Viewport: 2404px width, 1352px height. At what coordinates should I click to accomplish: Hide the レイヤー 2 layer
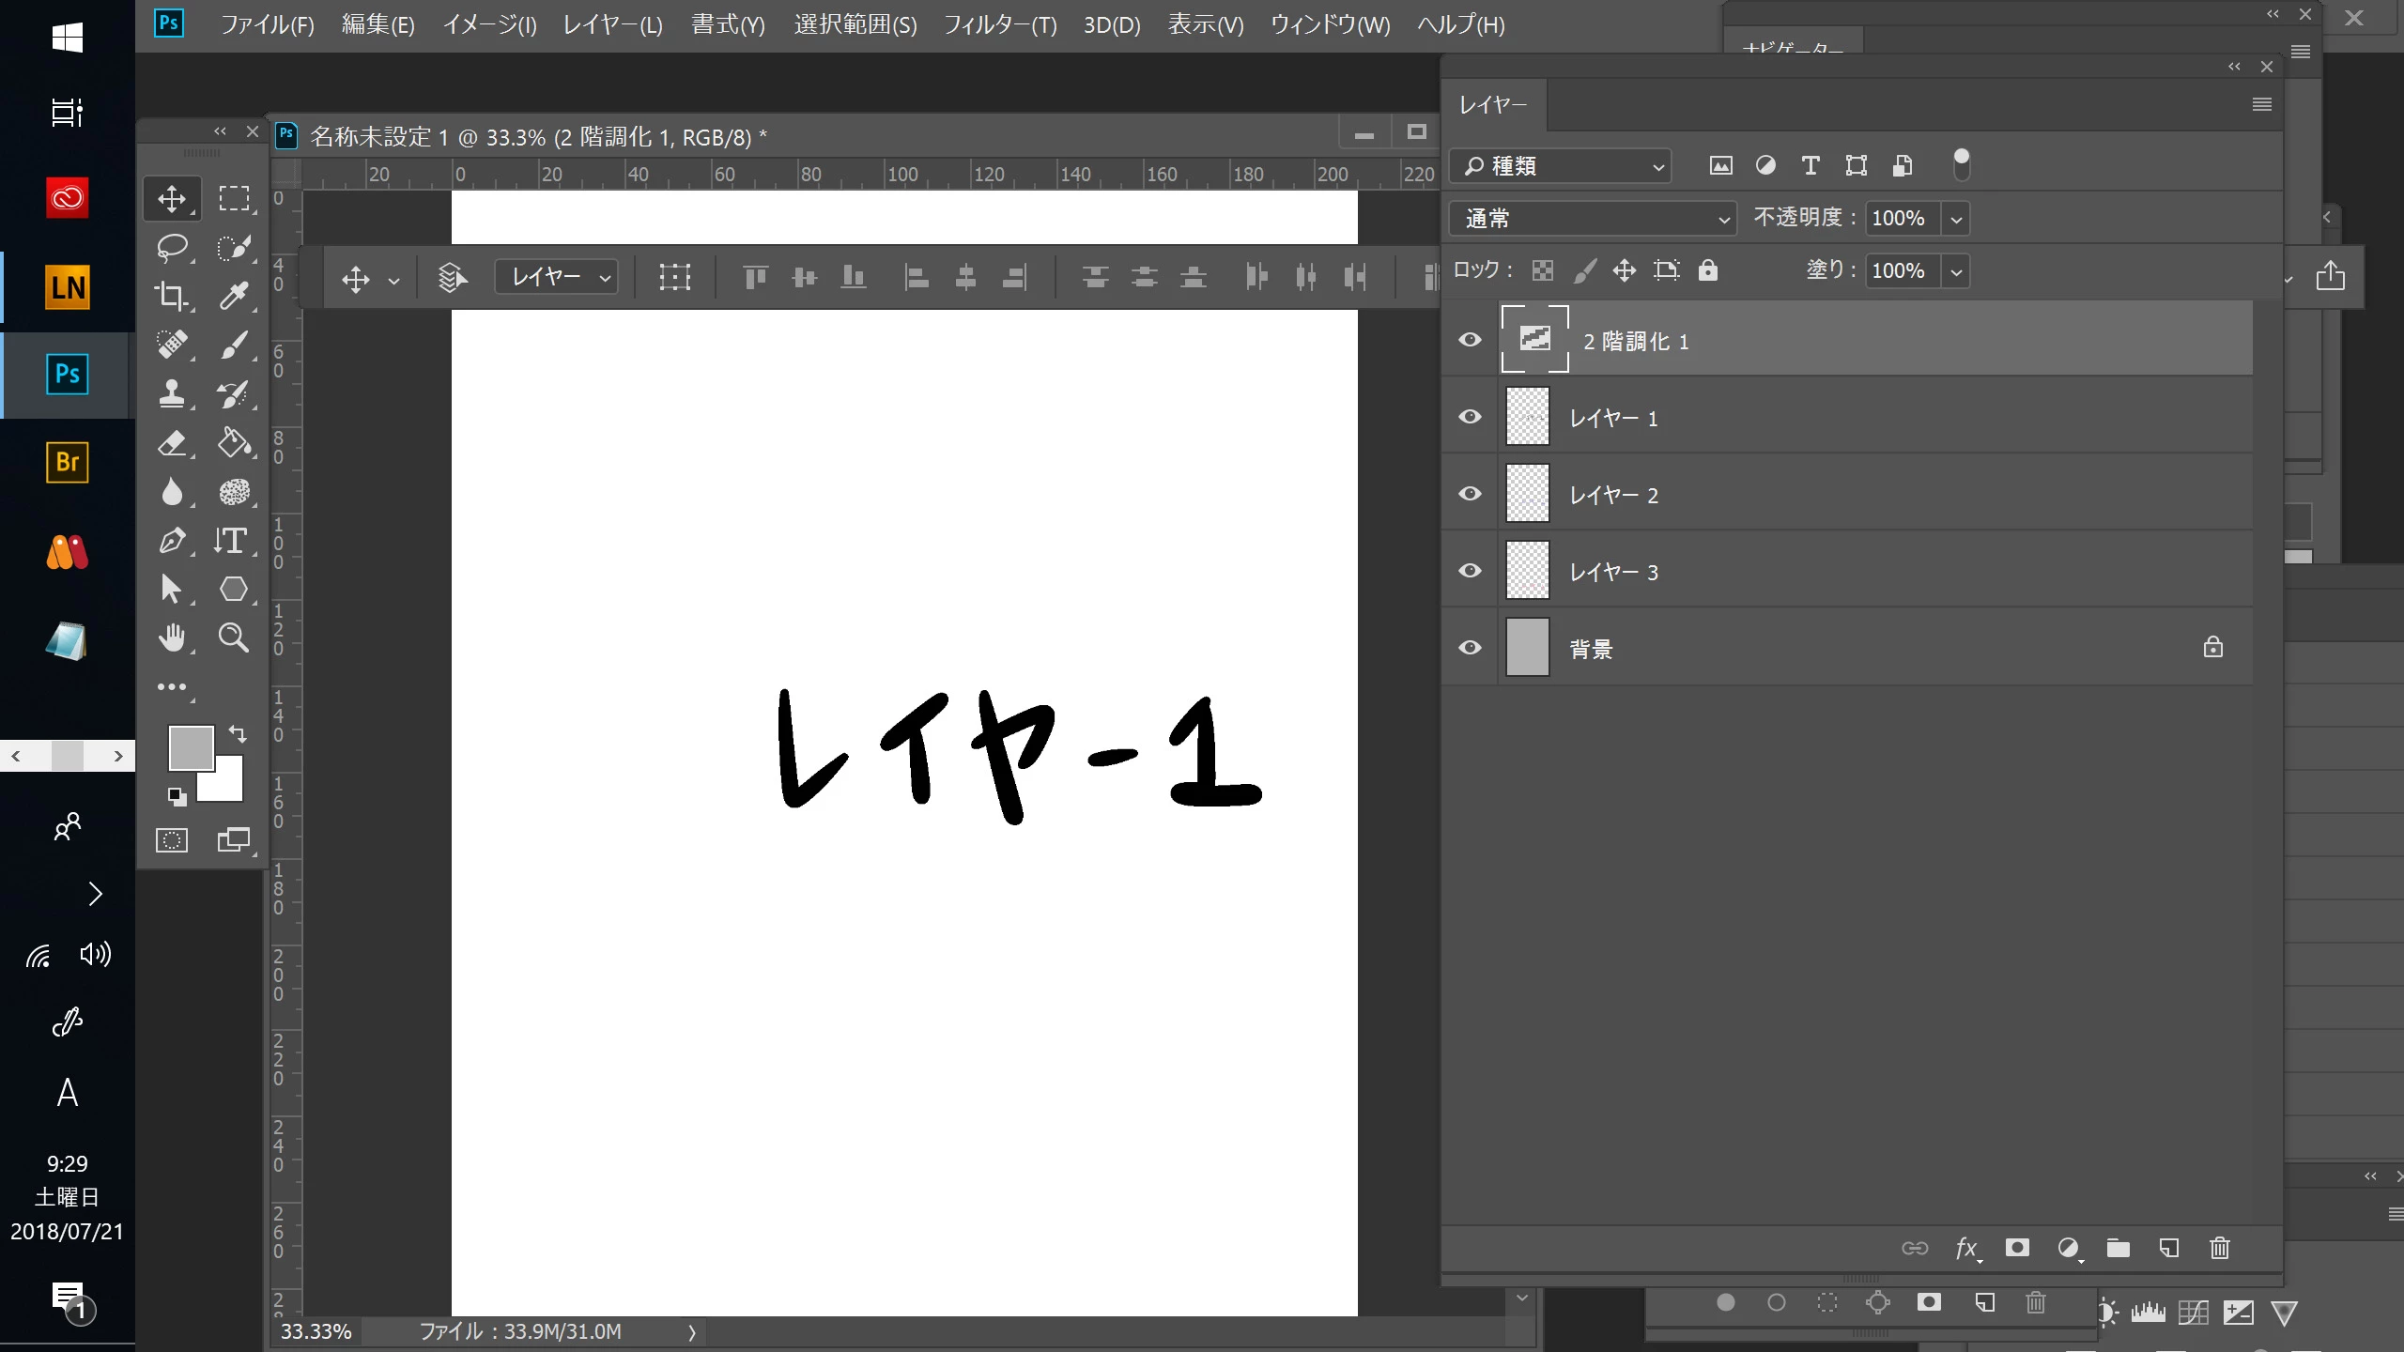click(1471, 494)
